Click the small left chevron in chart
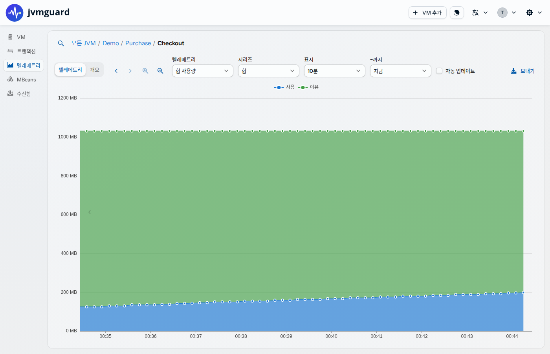Image resolution: width=550 pixels, height=354 pixels. [x=90, y=212]
